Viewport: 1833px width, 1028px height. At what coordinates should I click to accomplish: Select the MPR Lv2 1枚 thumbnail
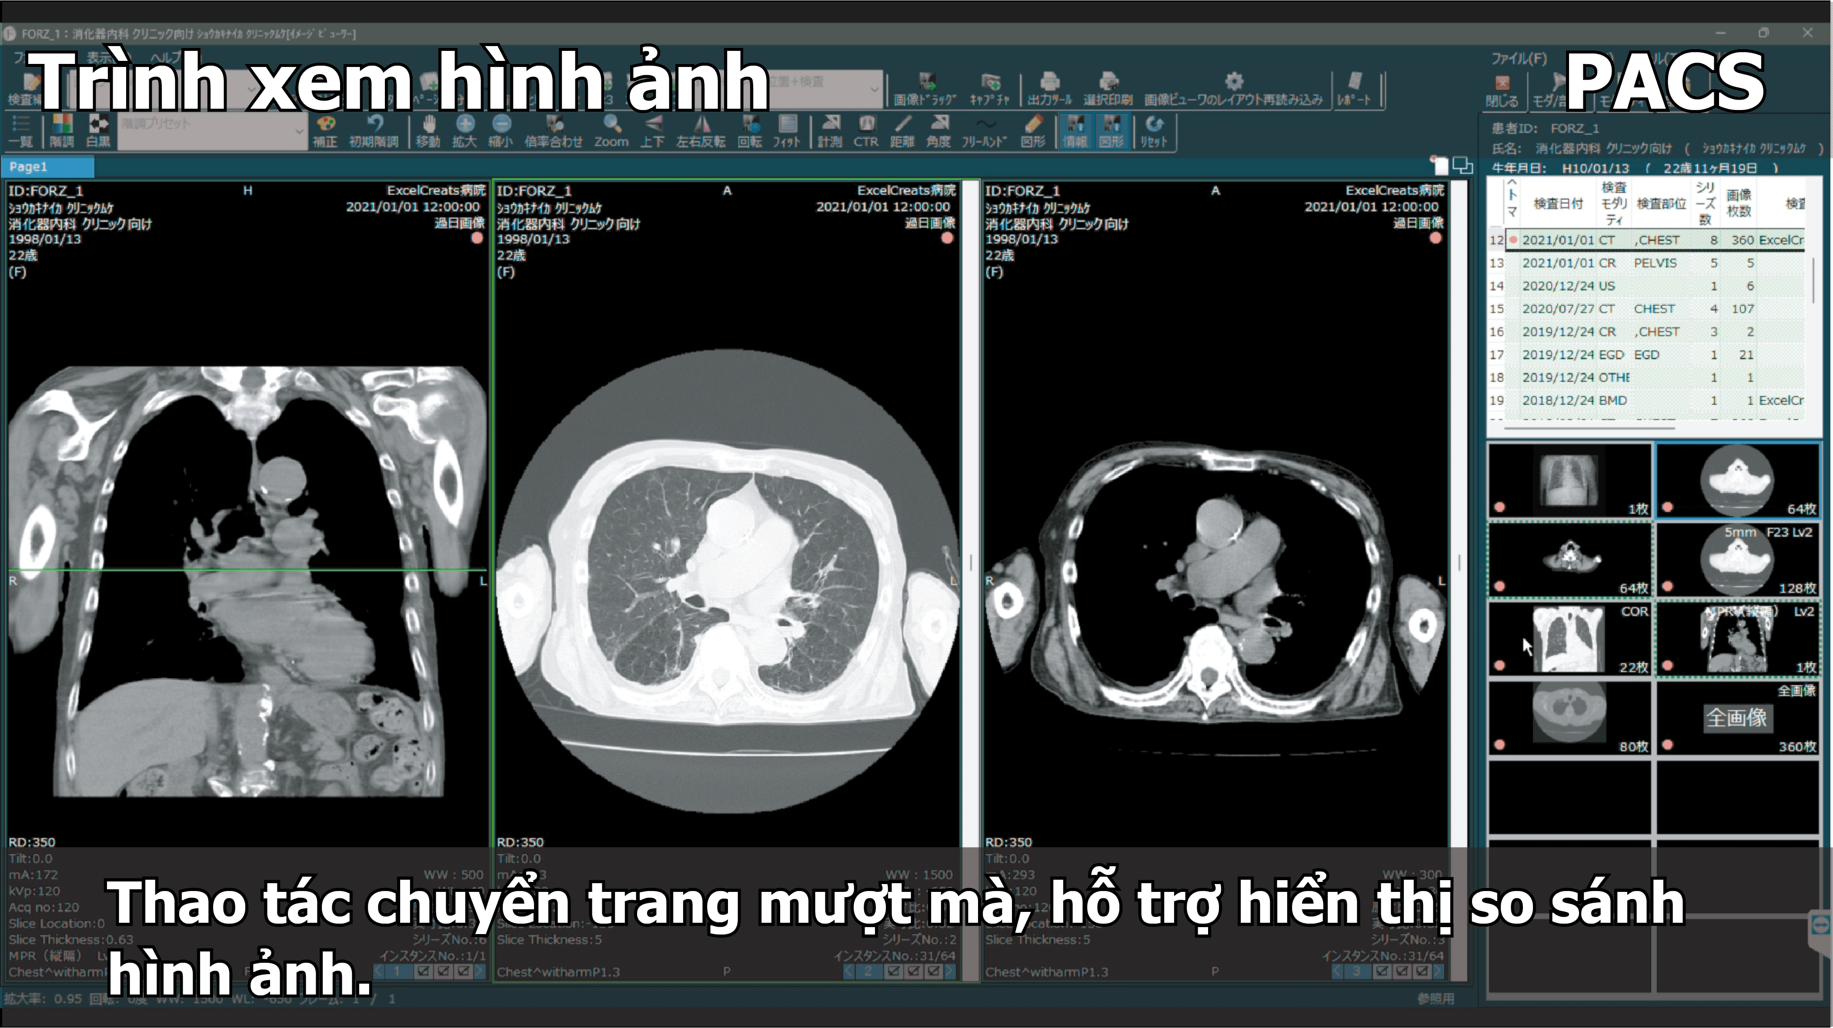[x=1738, y=639]
